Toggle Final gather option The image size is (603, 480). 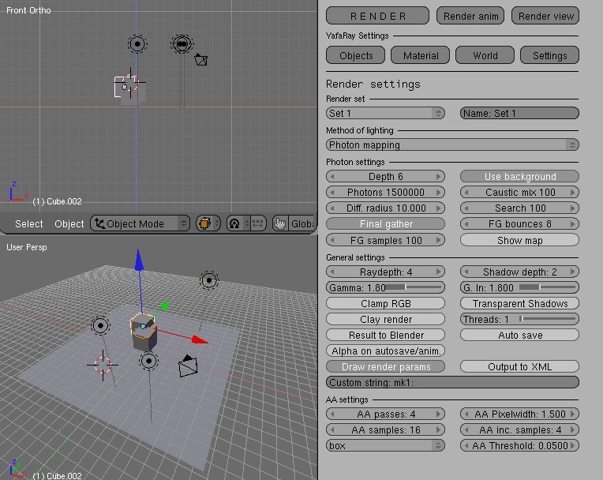pos(385,224)
